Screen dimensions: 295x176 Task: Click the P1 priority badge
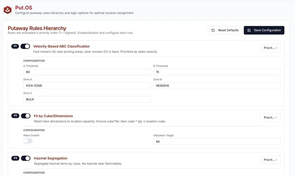15,46
